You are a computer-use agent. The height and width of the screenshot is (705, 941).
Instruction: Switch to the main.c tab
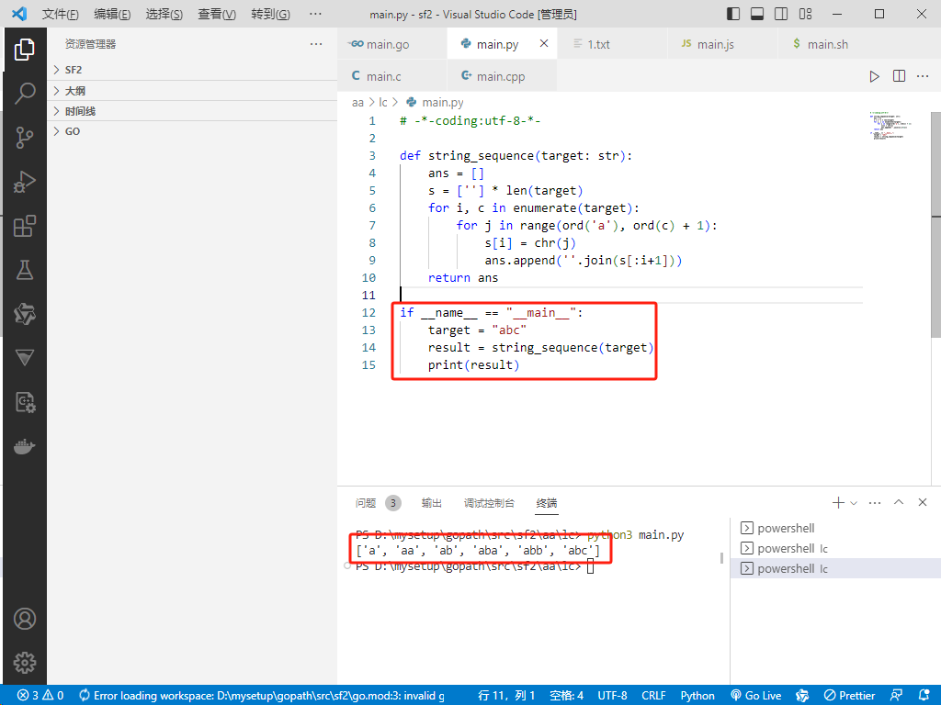point(391,76)
